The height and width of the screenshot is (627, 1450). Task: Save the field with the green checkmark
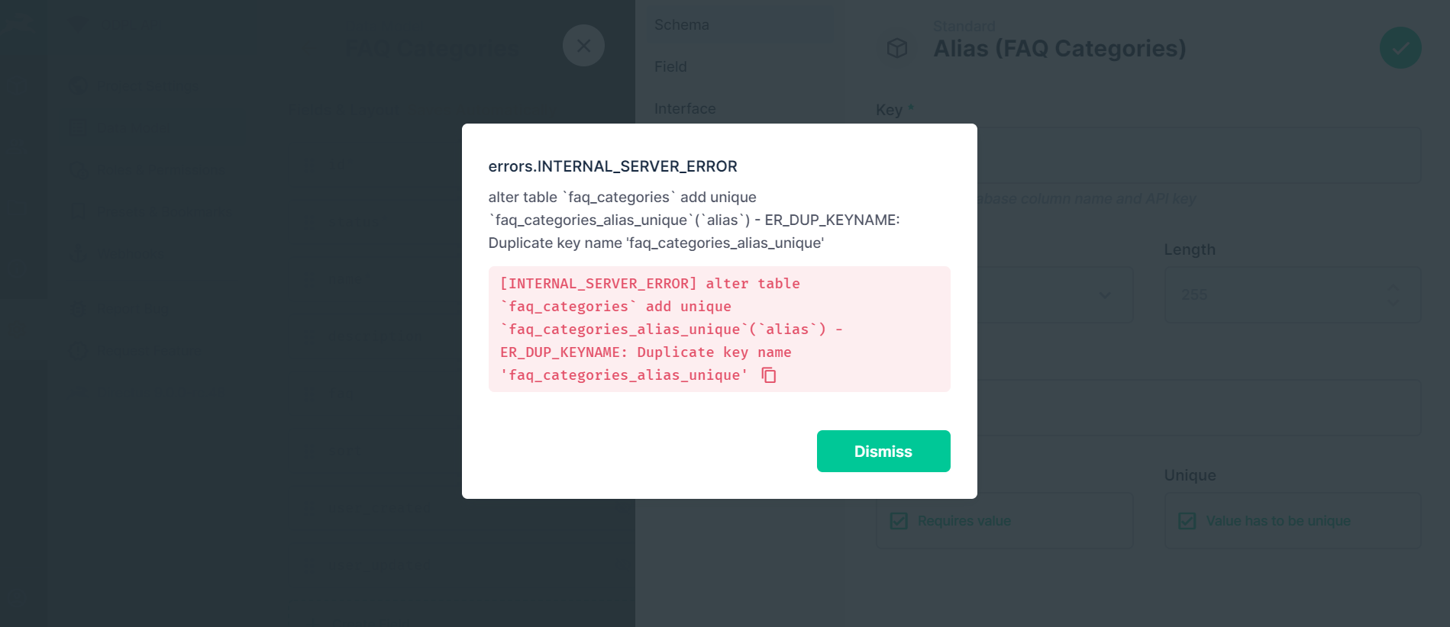coord(1400,47)
